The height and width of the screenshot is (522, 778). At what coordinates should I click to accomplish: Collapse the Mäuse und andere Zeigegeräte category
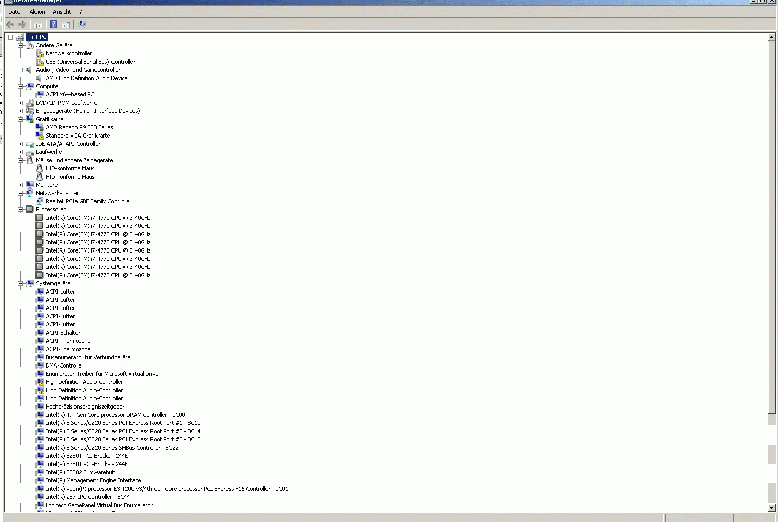pos(20,160)
